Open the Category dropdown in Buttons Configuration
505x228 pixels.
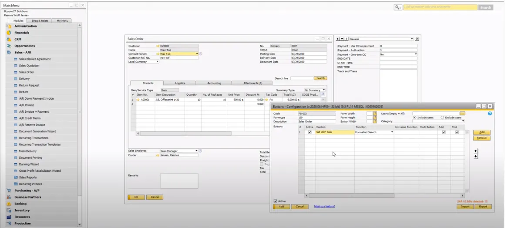(x=463, y=121)
